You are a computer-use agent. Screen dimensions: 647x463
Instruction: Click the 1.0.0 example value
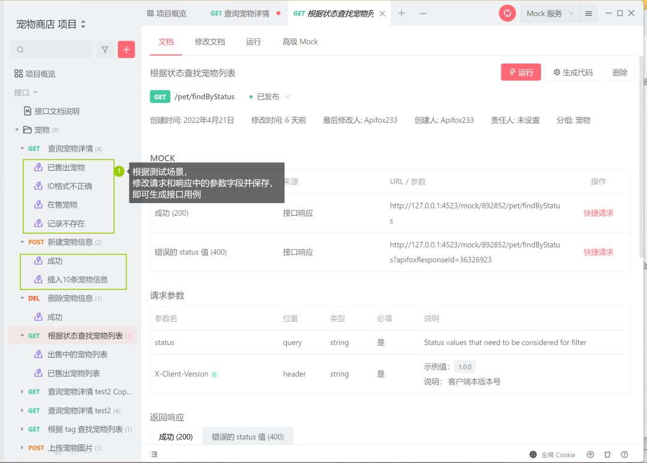click(x=465, y=367)
